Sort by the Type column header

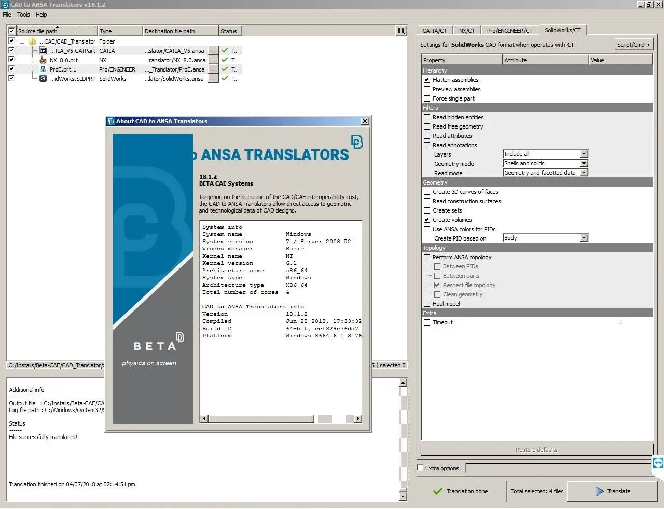click(120, 31)
